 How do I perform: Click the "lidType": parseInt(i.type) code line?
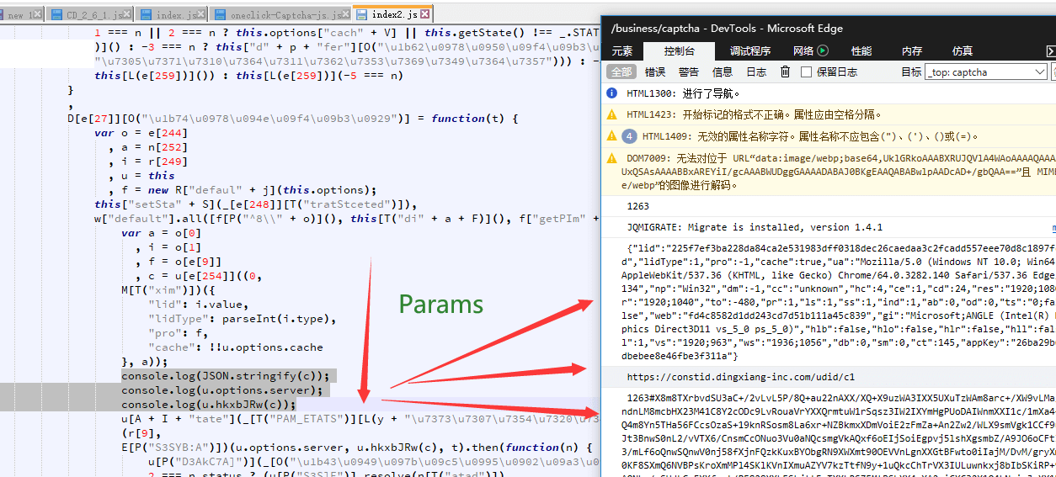(243, 318)
